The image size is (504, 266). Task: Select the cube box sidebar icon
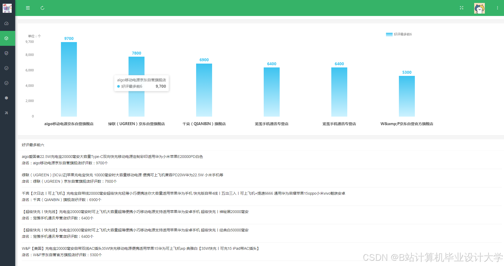tap(6, 38)
